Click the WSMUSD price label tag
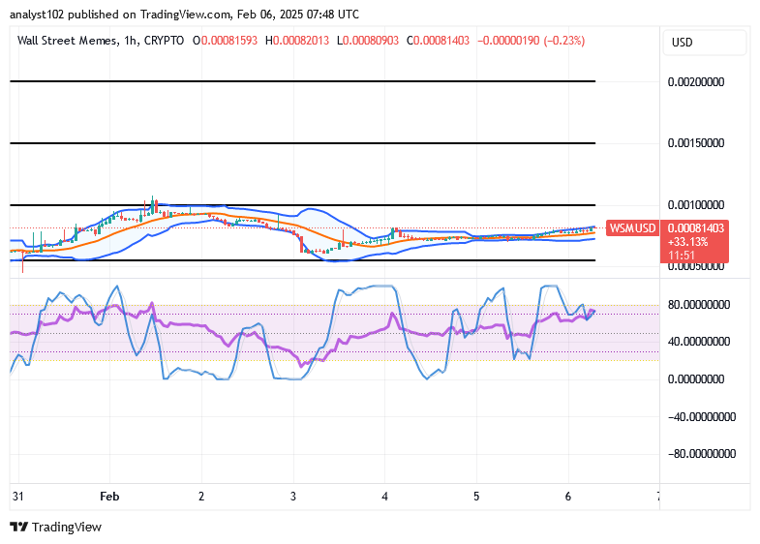Viewport: 760px width, 544px height. click(632, 227)
